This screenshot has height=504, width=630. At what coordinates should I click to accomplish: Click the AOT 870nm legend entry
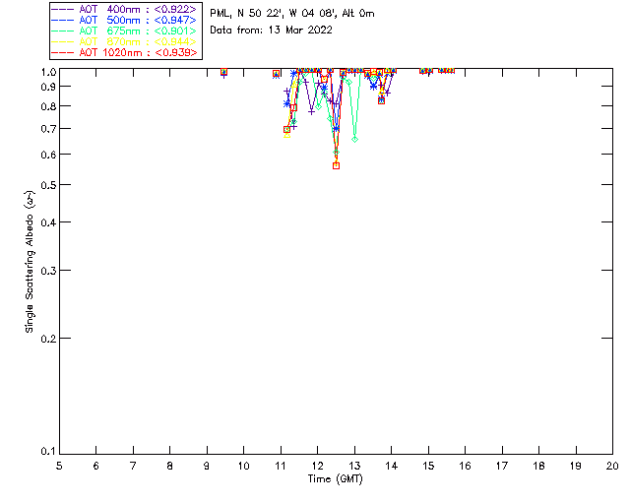point(124,41)
